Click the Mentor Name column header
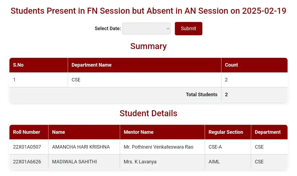The image size is (297, 176). pyautogui.click(x=162, y=132)
